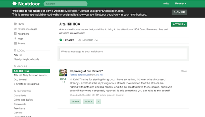This screenshot has width=205, height=117.
Task: Open the Dog Lovers! group
Action: point(20,79)
